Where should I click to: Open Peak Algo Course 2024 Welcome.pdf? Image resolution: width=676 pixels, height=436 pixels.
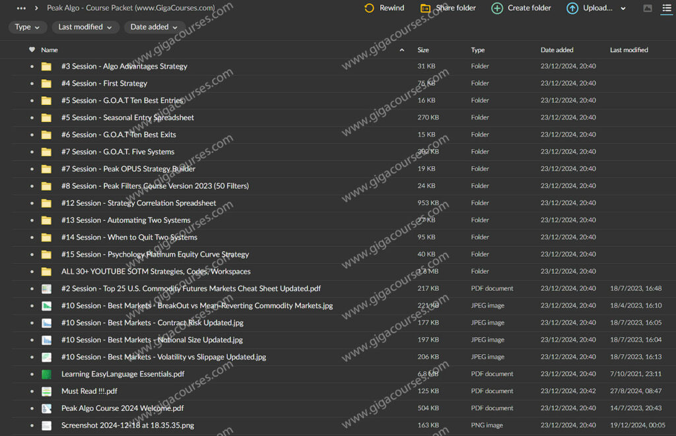[x=122, y=408]
